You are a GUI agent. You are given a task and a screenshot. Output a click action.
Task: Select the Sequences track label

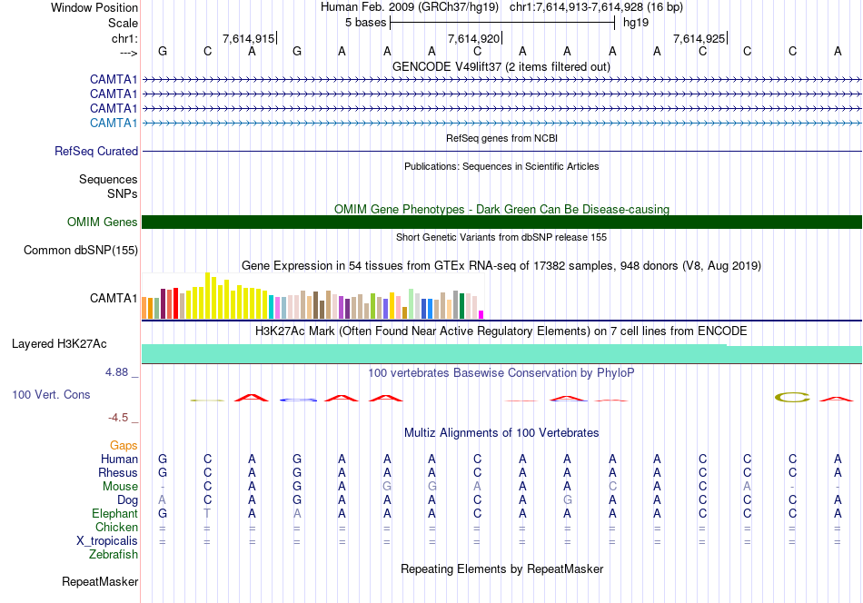108,180
